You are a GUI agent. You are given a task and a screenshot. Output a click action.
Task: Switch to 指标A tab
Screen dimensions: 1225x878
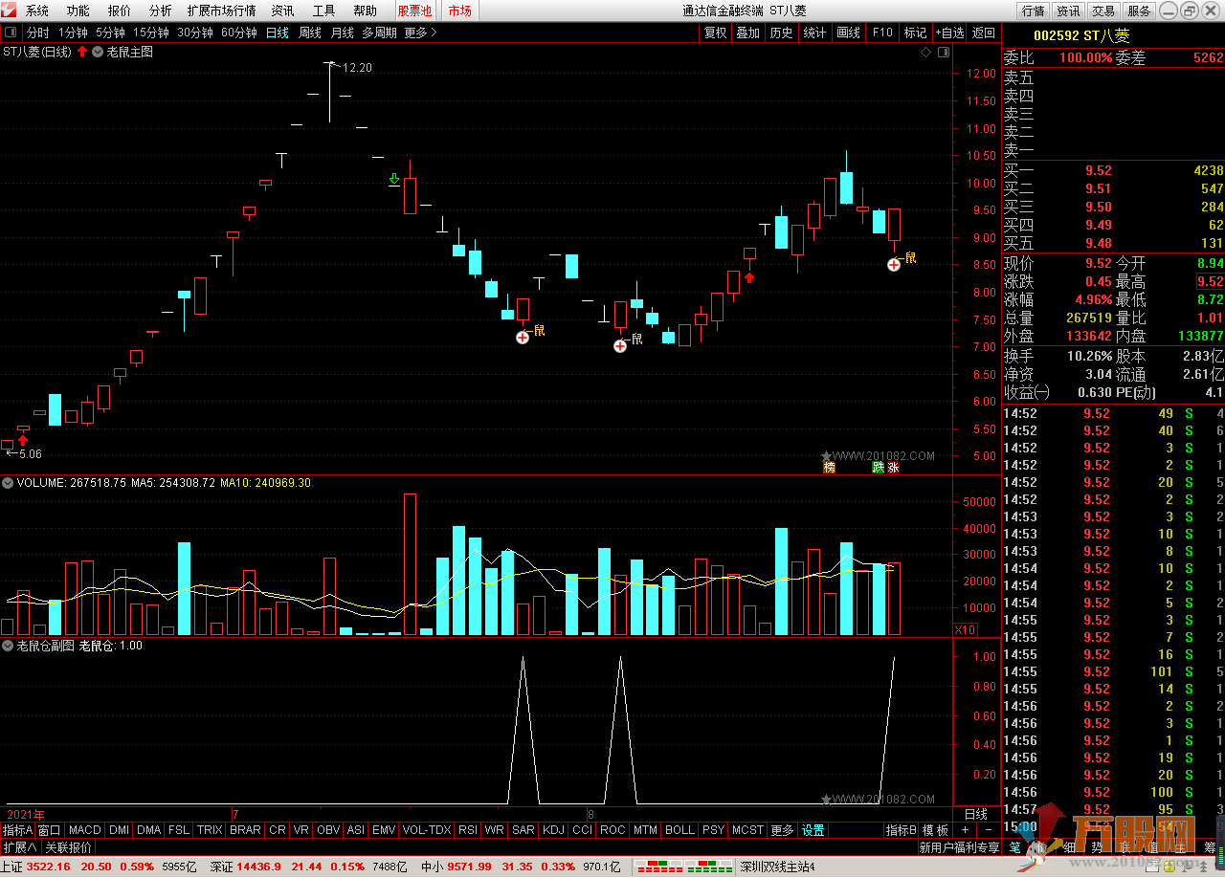point(18,830)
